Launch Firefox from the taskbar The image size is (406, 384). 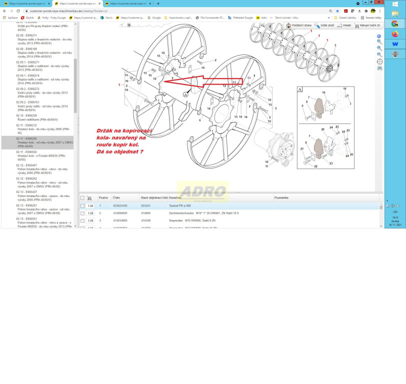coord(395,34)
